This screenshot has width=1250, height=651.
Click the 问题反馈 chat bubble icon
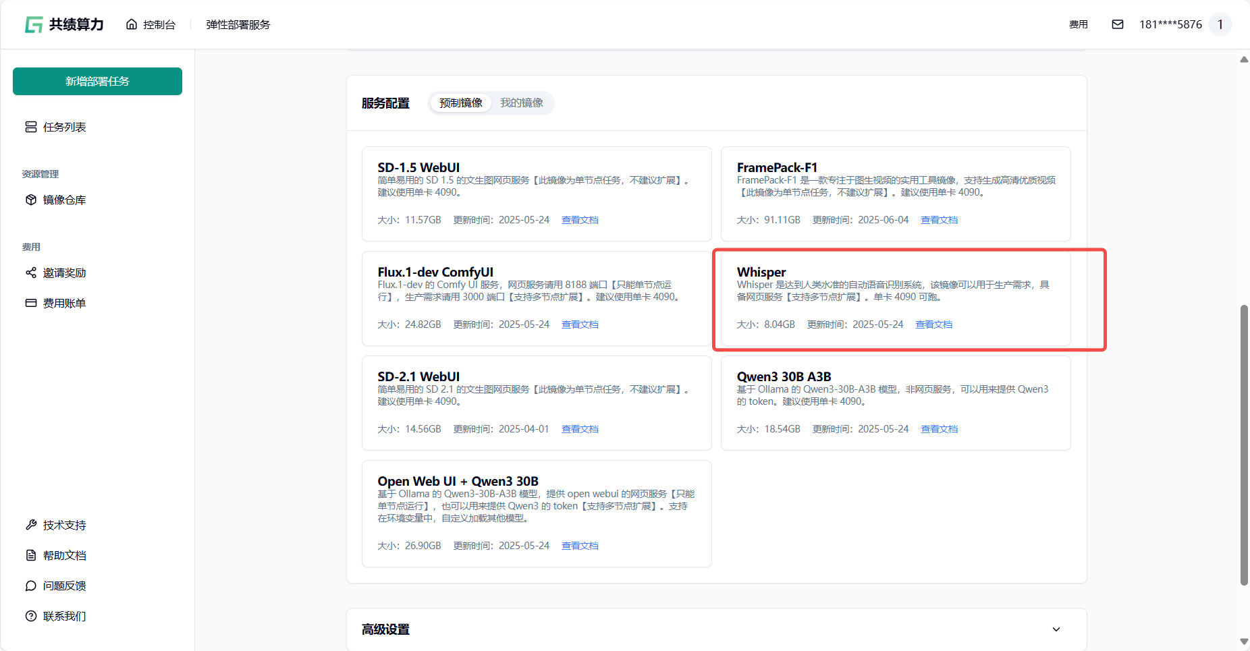pos(31,586)
